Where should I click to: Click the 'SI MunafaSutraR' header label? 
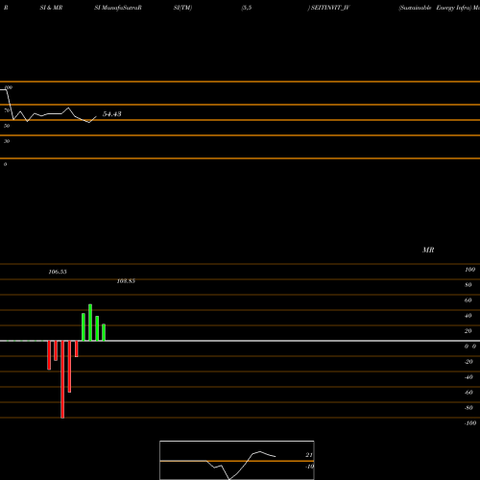point(118,8)
